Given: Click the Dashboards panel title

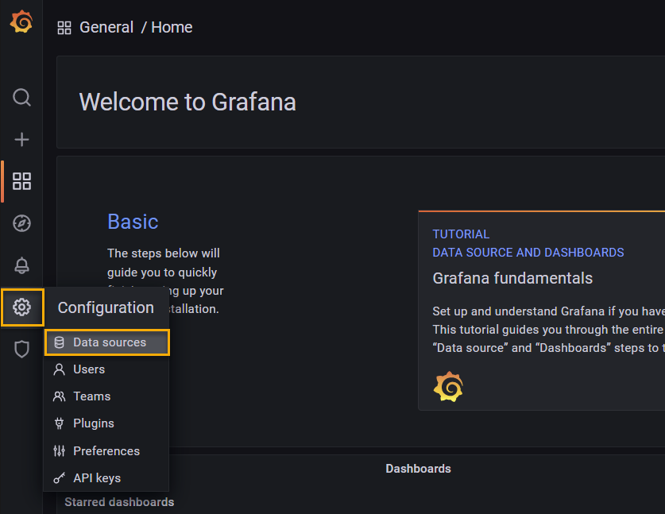Looking at the screenshot, I should click(x=418, y=469).
